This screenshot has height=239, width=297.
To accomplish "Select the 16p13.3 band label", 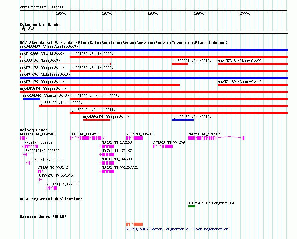I will tap(27, 29).
